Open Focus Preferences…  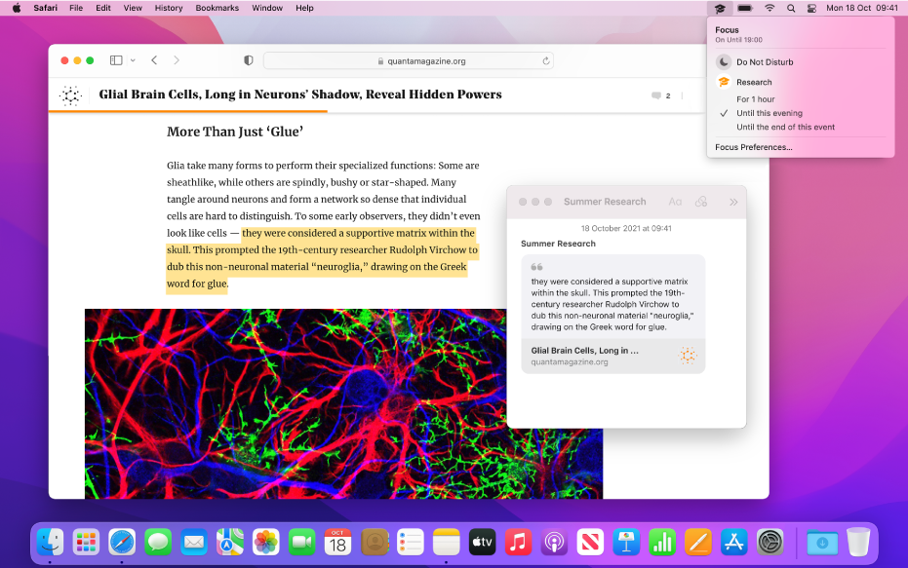(753, 148)
